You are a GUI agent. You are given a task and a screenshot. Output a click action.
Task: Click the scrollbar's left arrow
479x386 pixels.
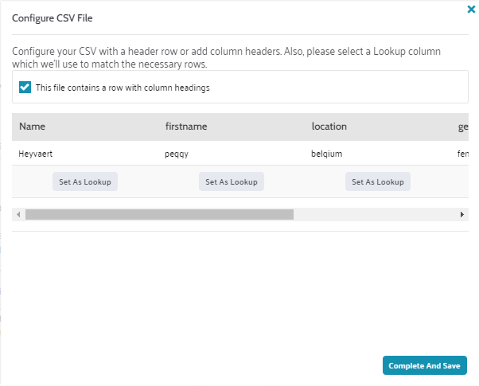tap(18, 214)
